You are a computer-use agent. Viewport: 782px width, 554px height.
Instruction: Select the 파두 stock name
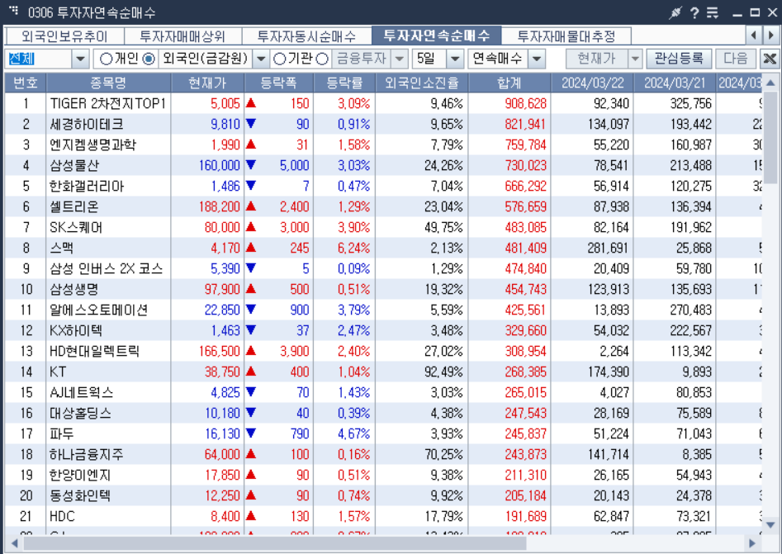click(61, 433)
